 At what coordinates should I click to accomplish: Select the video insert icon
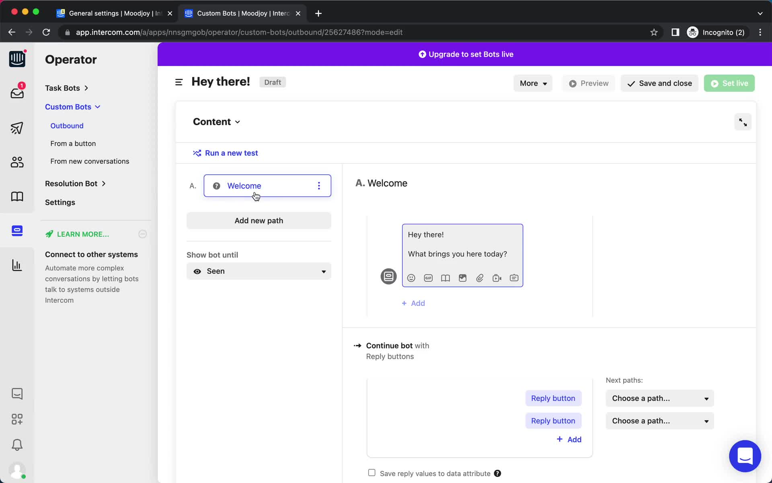(497, 278)
